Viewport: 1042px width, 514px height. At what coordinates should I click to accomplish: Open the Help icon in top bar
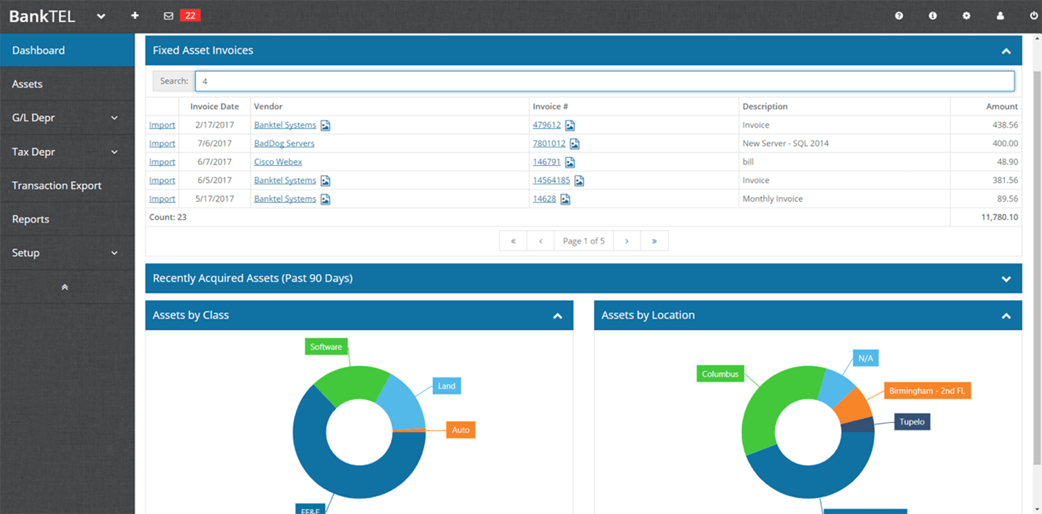tap(899, 15)
